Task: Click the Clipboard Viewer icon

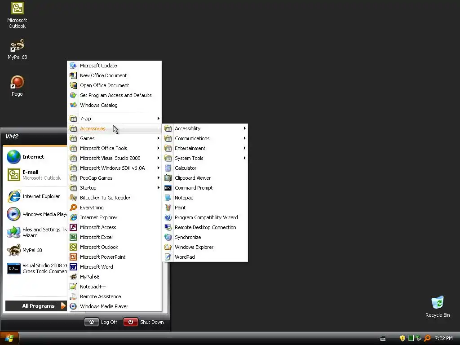Action: click(168, 178)
